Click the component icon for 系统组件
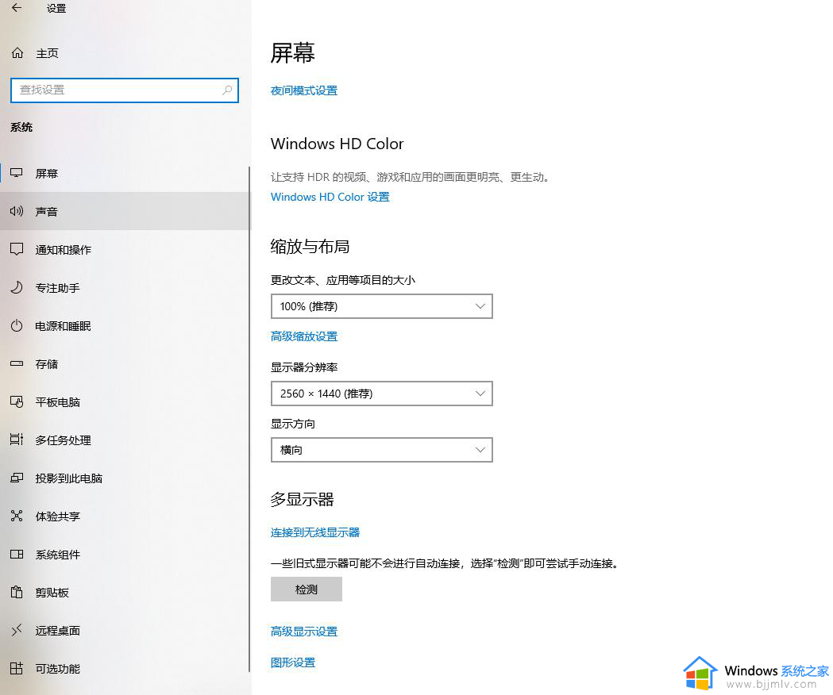 [17, 555]
